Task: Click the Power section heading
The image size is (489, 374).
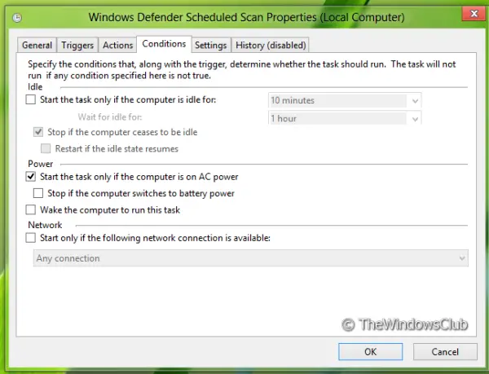Action: tap(41, 164)
